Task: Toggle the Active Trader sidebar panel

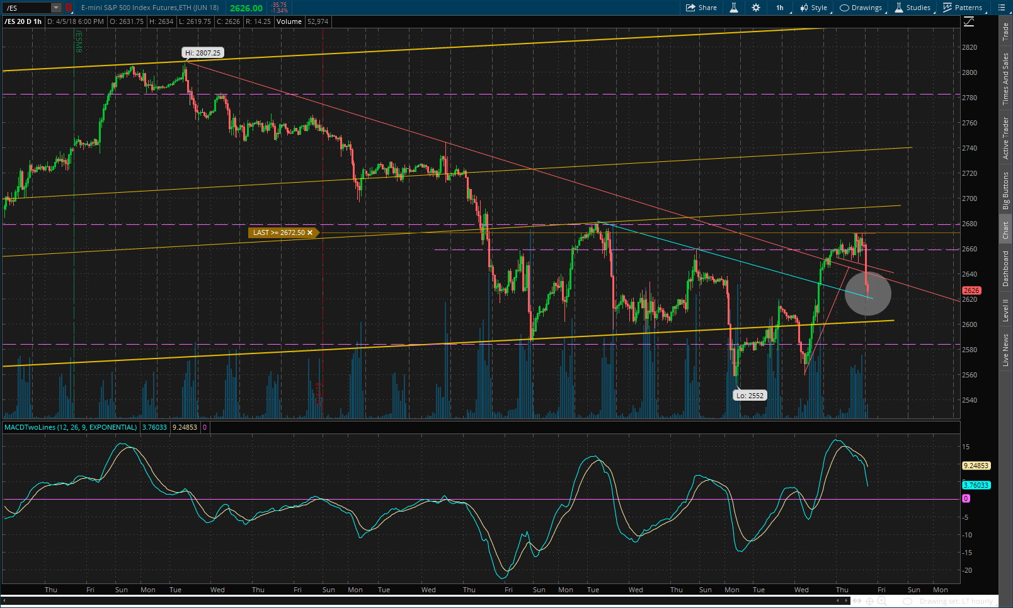Action: (1005, 138)
